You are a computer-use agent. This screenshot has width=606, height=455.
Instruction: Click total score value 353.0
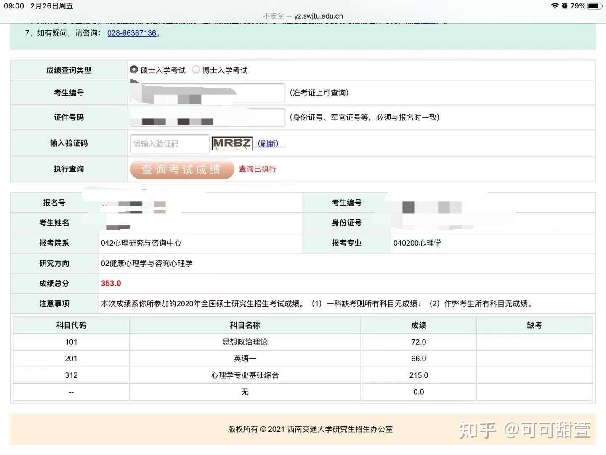[111, 284]
